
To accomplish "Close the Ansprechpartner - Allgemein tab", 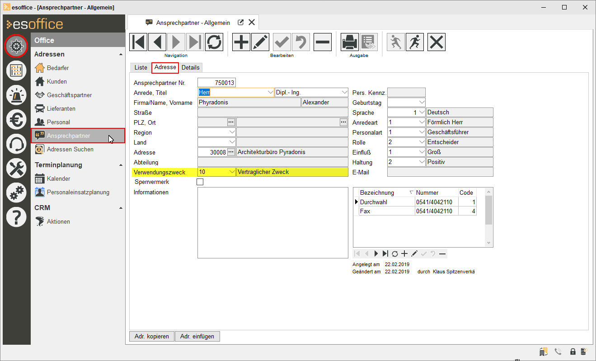I will (x=252, y=23).
